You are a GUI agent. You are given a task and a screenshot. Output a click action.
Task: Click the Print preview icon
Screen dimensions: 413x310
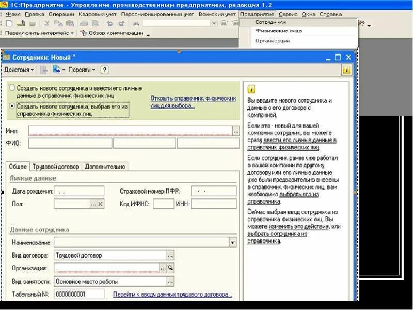(x=95, y=23)
